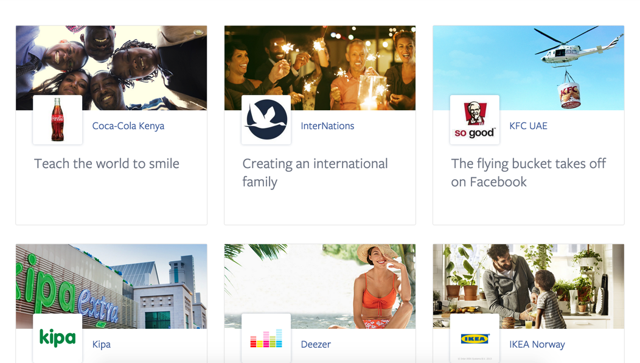Go to the Kipa name link

point(101,345)
